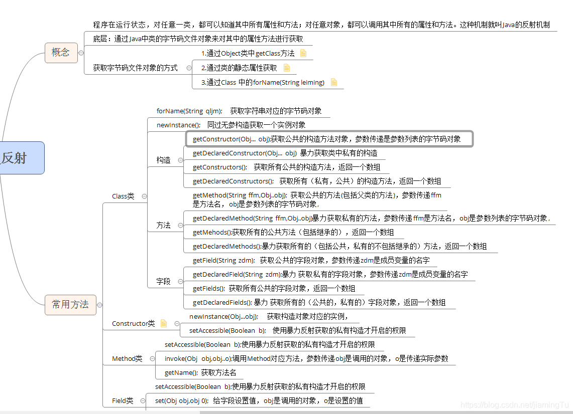This screenshot has height=414, width=573.
Task: Click the 底层 description topic
Action: click(198, 39)
